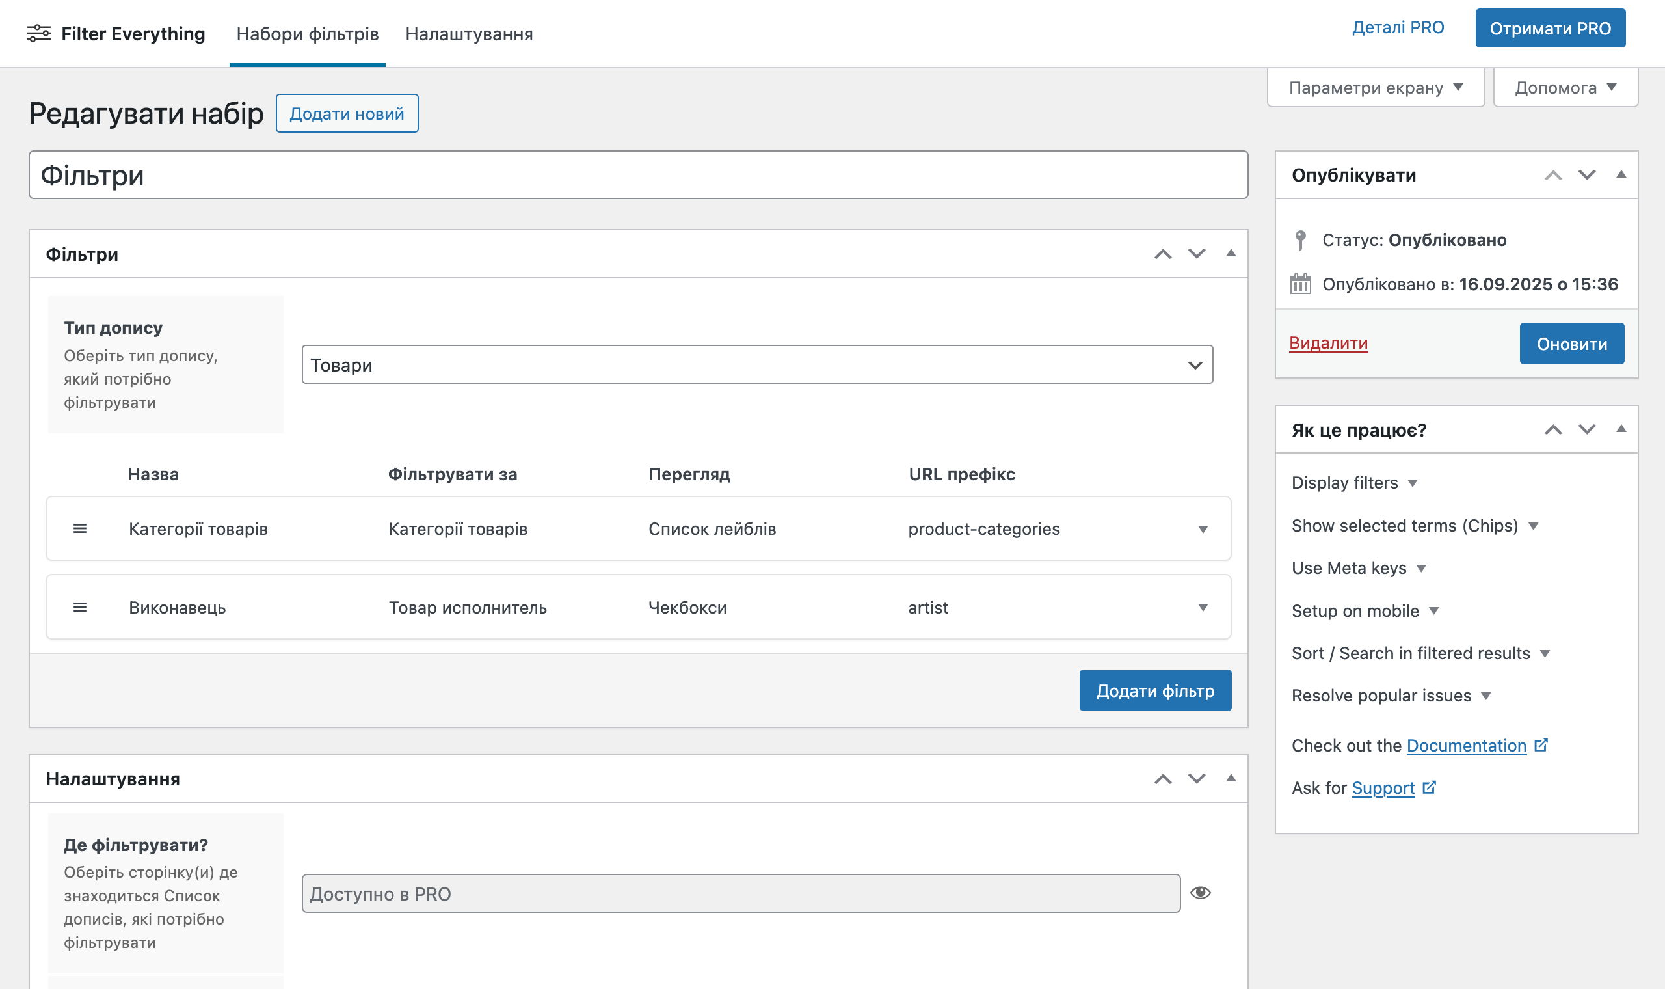Click the Виконавець filter name
1665x989 pixels.
point(177,607)
